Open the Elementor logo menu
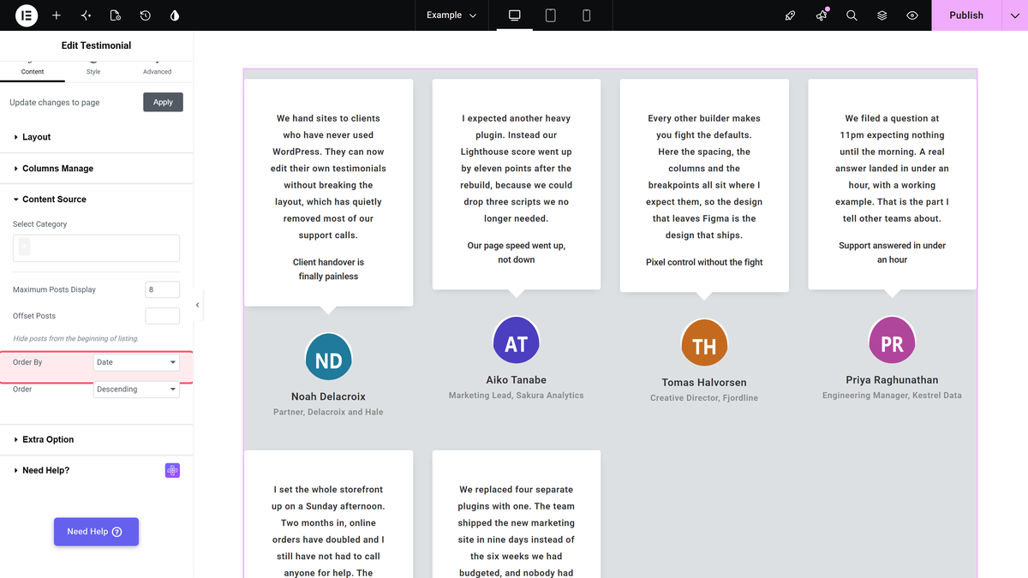Image resolution: width=1028 pixels, height=578 pixels. [x=27, y=15]
